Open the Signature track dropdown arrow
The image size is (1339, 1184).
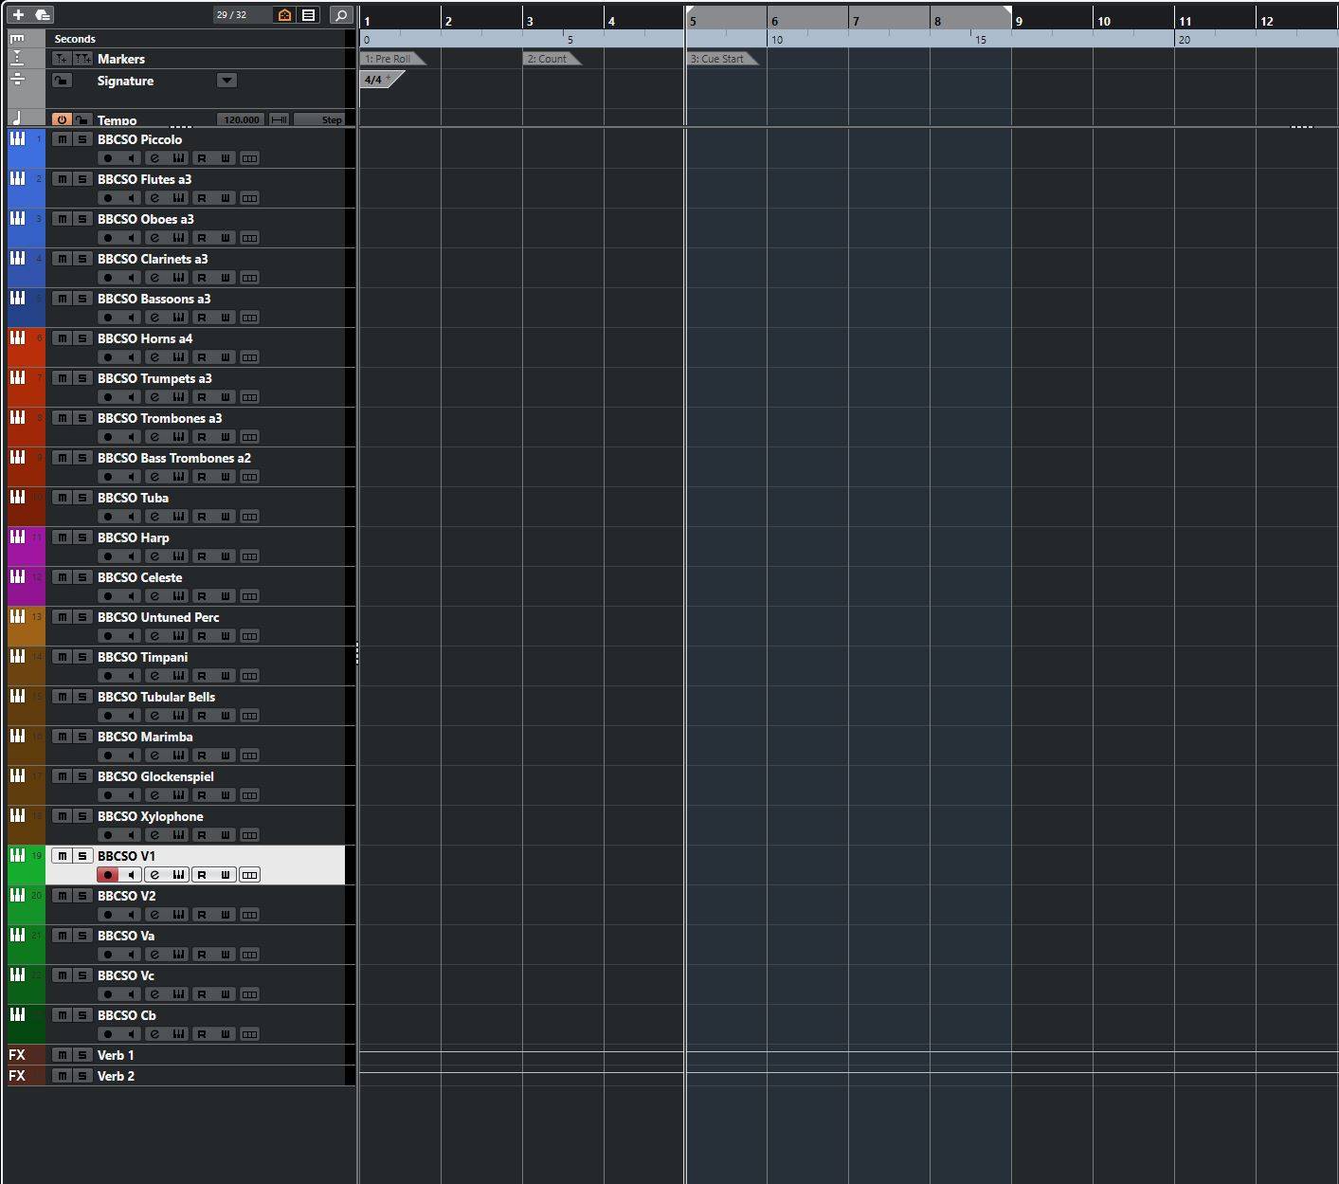tap(226, 81)
